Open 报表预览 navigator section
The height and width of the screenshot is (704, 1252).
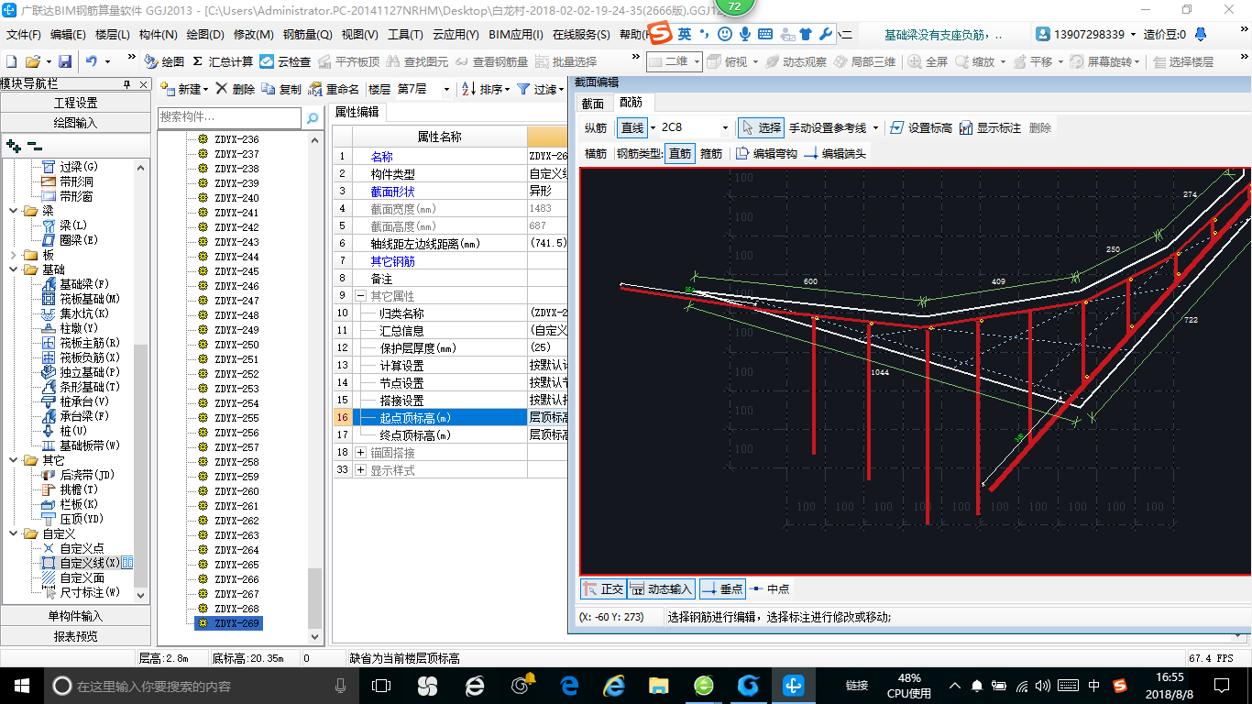coord(75,636)
